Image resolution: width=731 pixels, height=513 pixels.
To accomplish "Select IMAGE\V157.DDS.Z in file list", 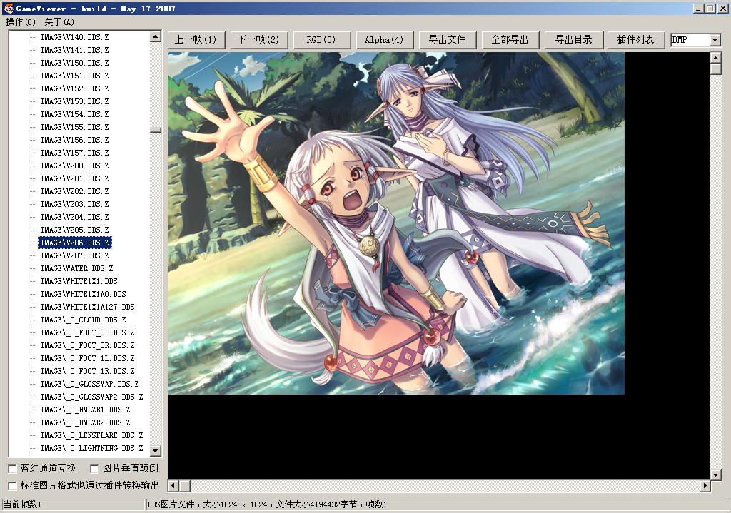I will (x=74, y=153).
